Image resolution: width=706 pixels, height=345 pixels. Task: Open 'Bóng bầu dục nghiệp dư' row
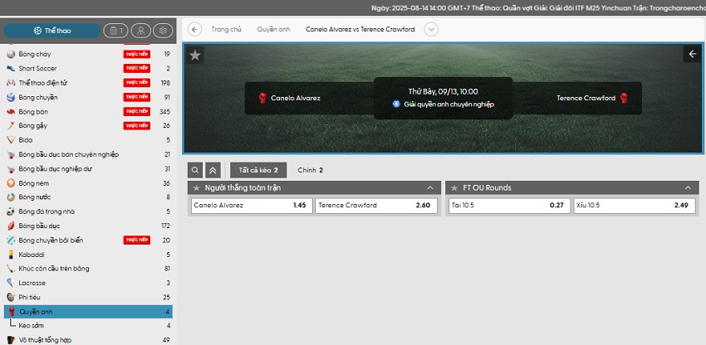(x=88, y=168)
